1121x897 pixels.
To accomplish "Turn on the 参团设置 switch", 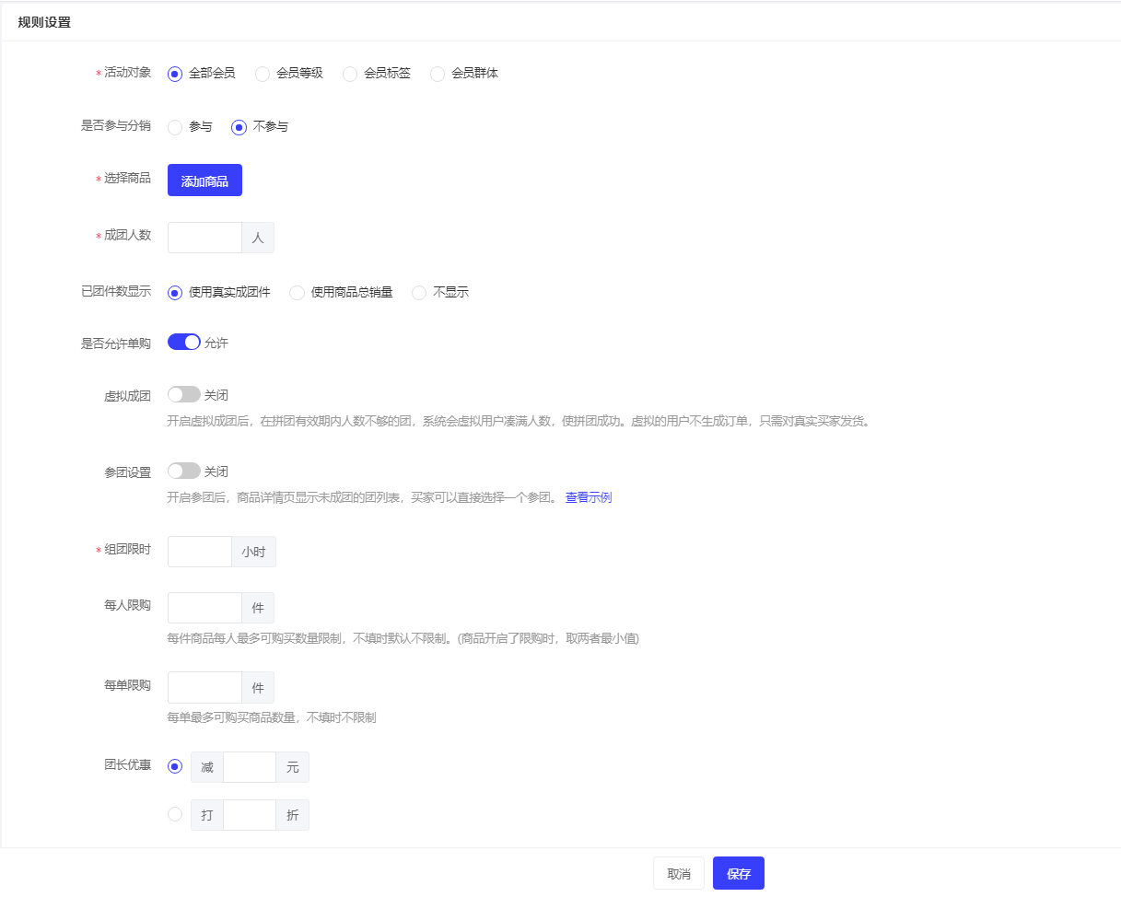I will (x=184, y=471).
